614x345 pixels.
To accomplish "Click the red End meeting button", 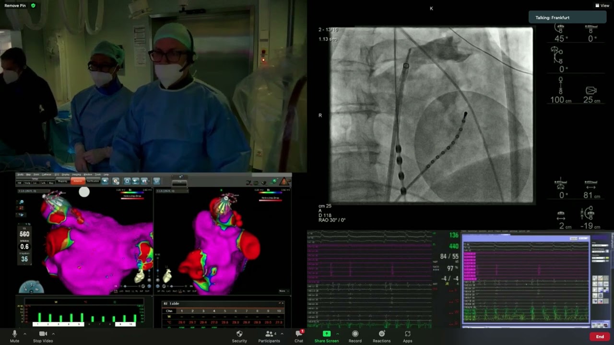I will coord(600,337).
